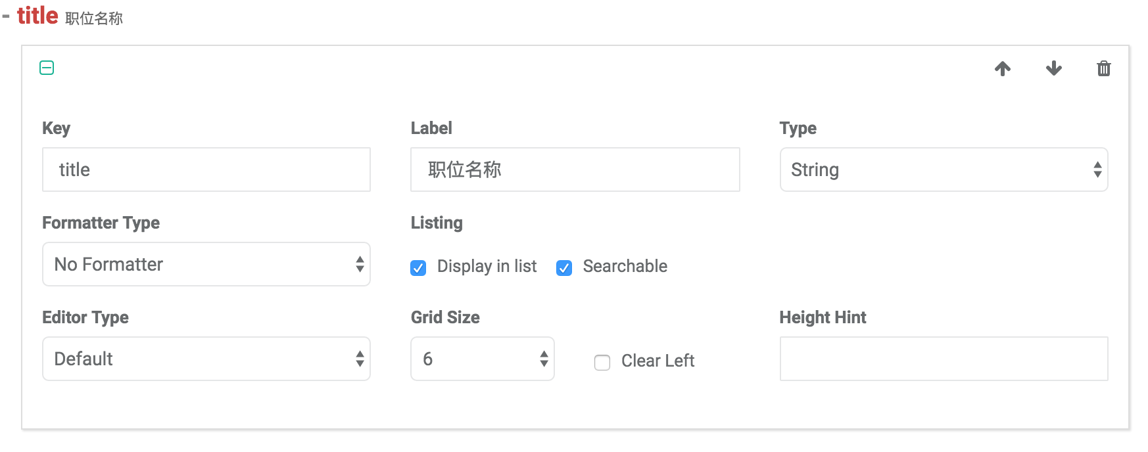Open the Formatter Type dropdown

click(x=206, y=264)
